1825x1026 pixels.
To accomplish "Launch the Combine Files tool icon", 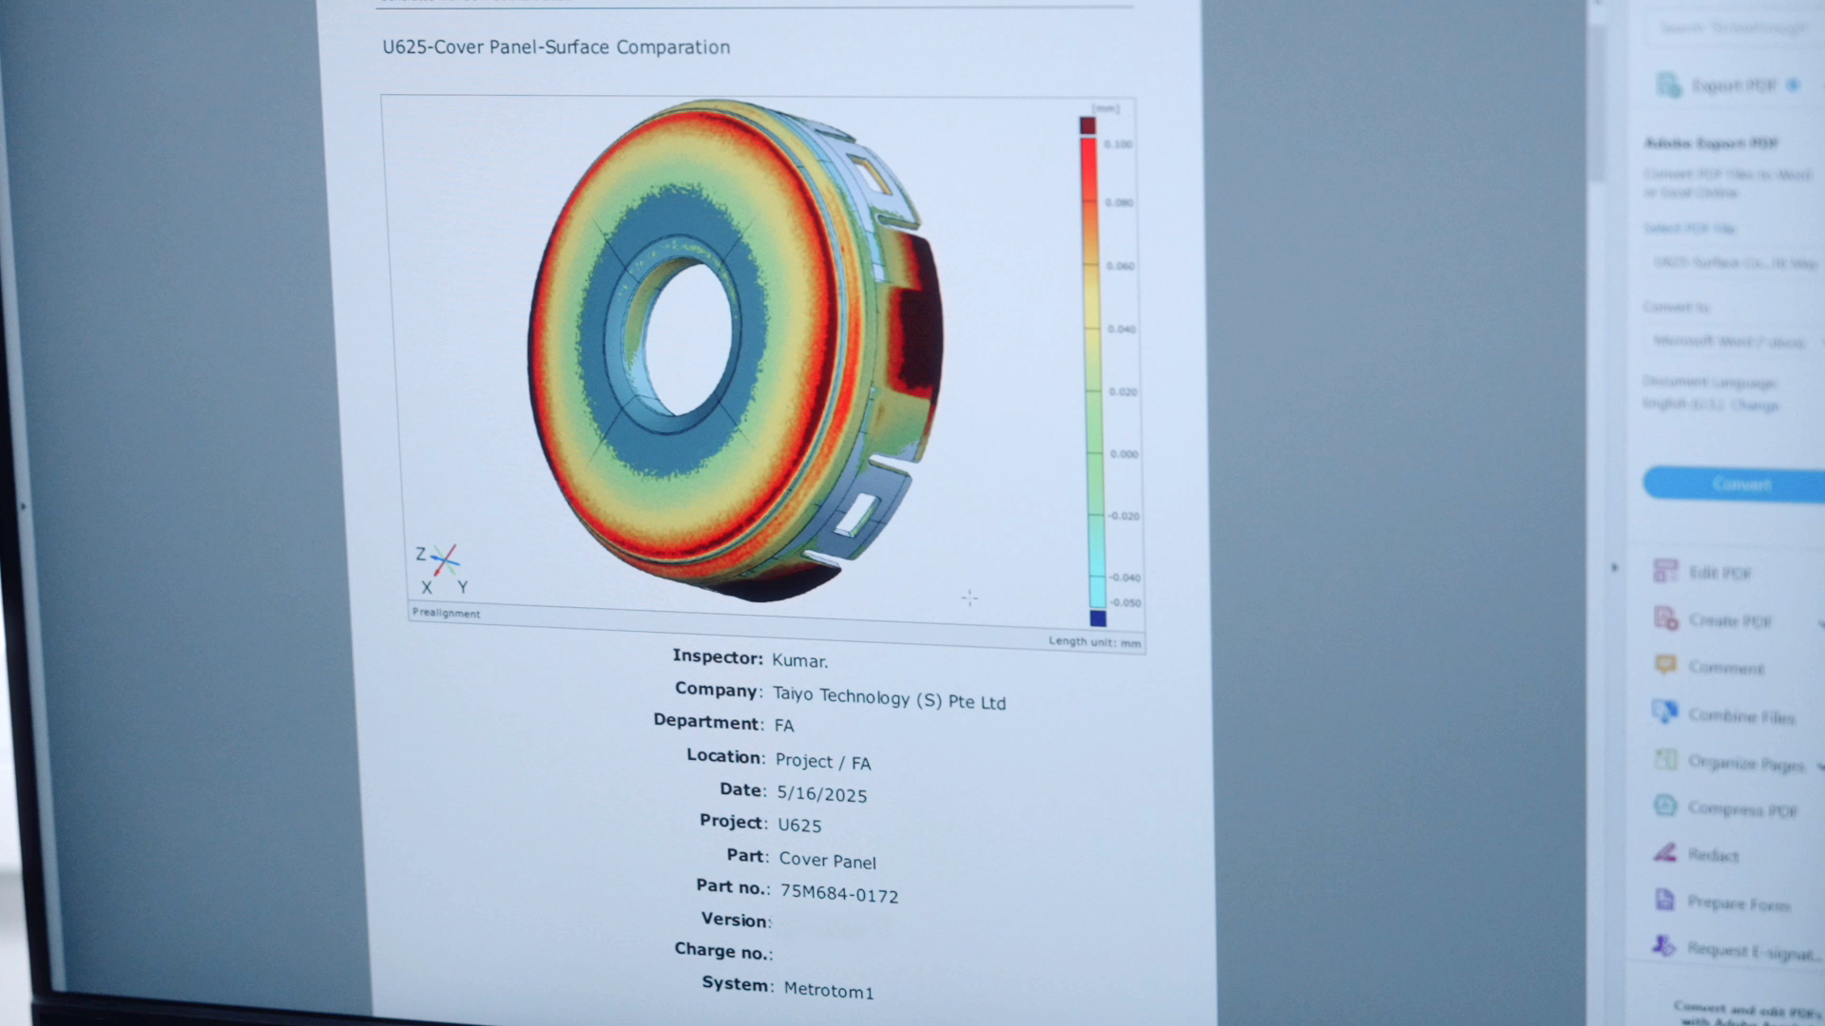I will pos(1665,712).
